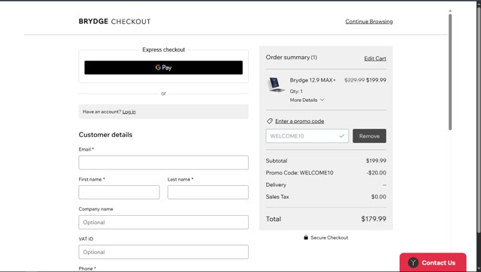The image size is (481, 272).
Task: Click the Express checkout label
Action: pos(164,50)
